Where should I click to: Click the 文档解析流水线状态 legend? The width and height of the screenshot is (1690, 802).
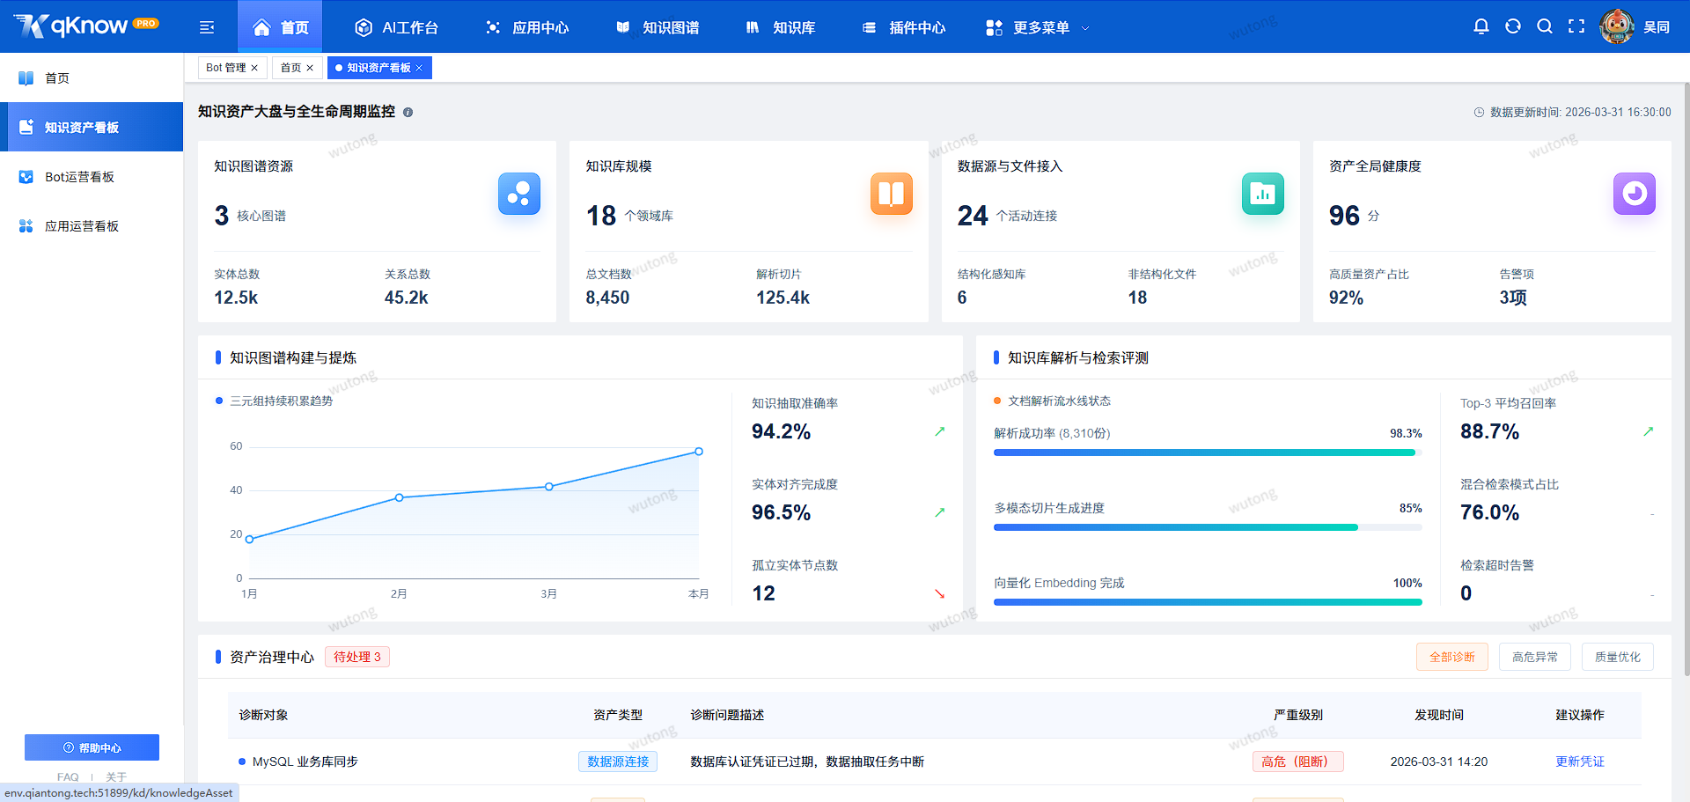(1053, 401)
